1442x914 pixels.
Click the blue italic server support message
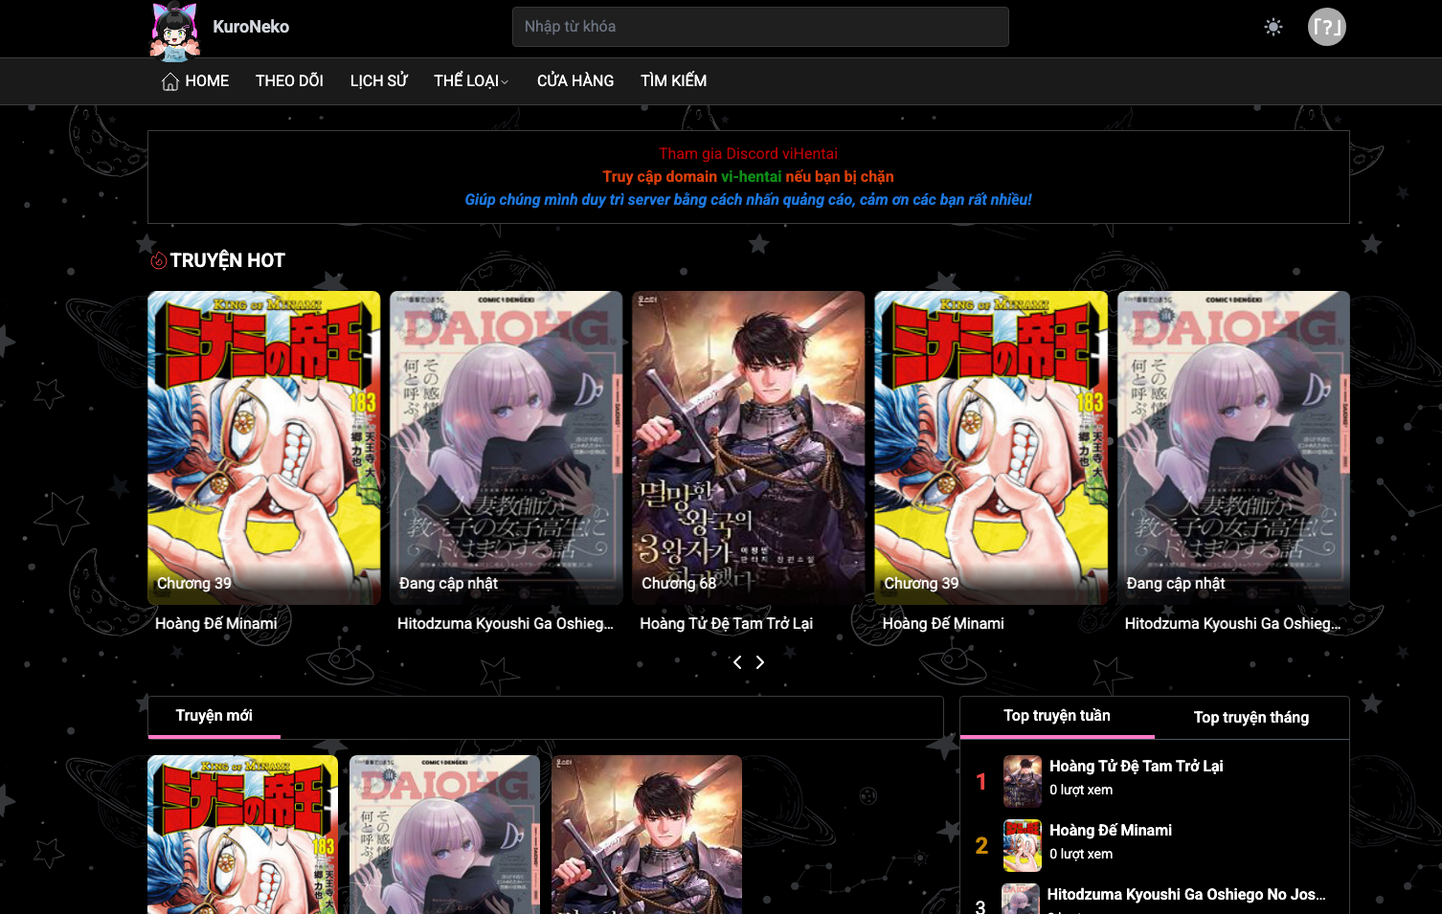click(x=748, y=199)
